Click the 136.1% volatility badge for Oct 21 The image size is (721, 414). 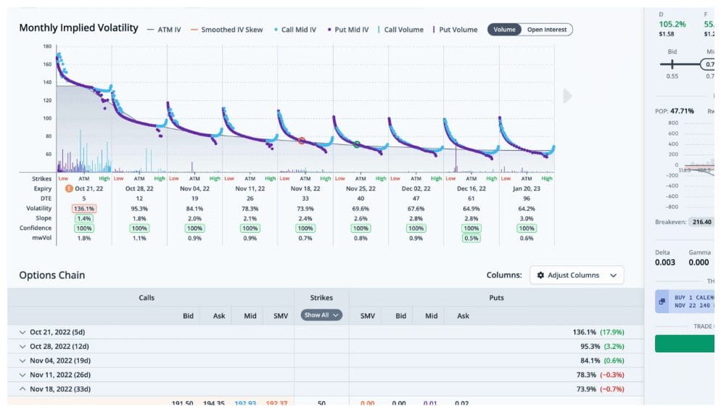pos(84,208)
